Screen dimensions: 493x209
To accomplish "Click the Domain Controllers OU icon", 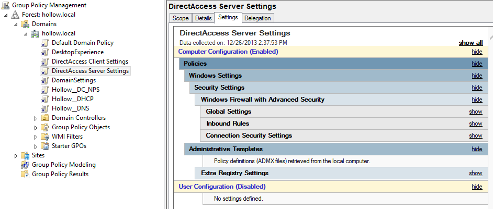I will tap(46, 118).
